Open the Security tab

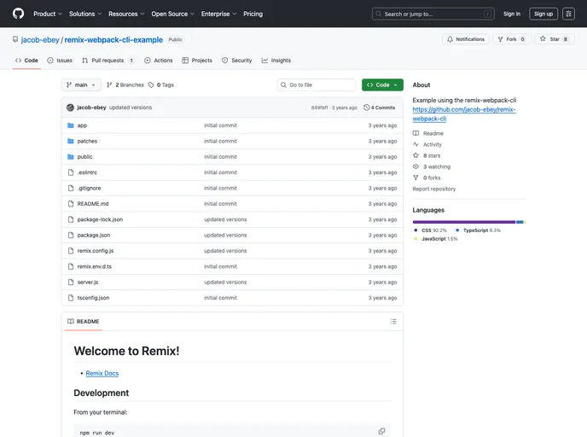(236, 61)
